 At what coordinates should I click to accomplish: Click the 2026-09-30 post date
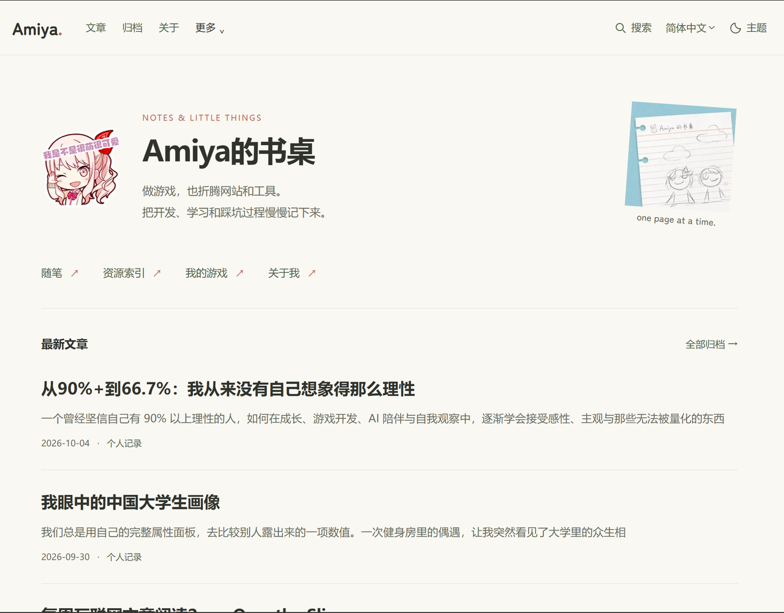coord(66,557)
